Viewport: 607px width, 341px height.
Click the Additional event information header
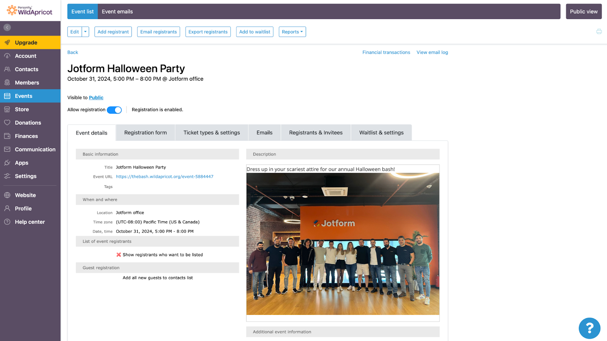coord(343,332)
